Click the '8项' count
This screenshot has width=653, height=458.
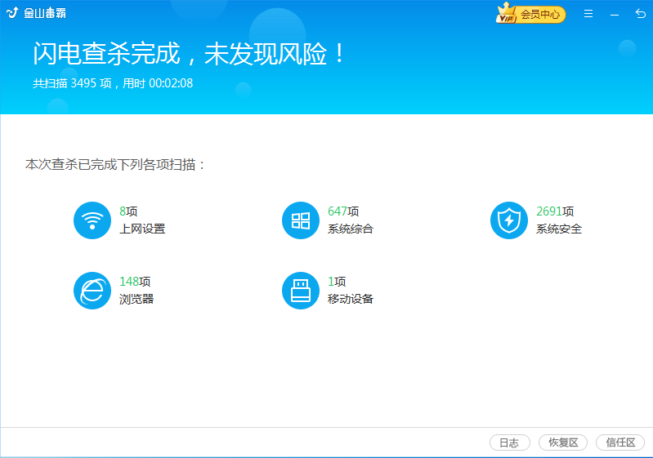[x=128, y=211]
